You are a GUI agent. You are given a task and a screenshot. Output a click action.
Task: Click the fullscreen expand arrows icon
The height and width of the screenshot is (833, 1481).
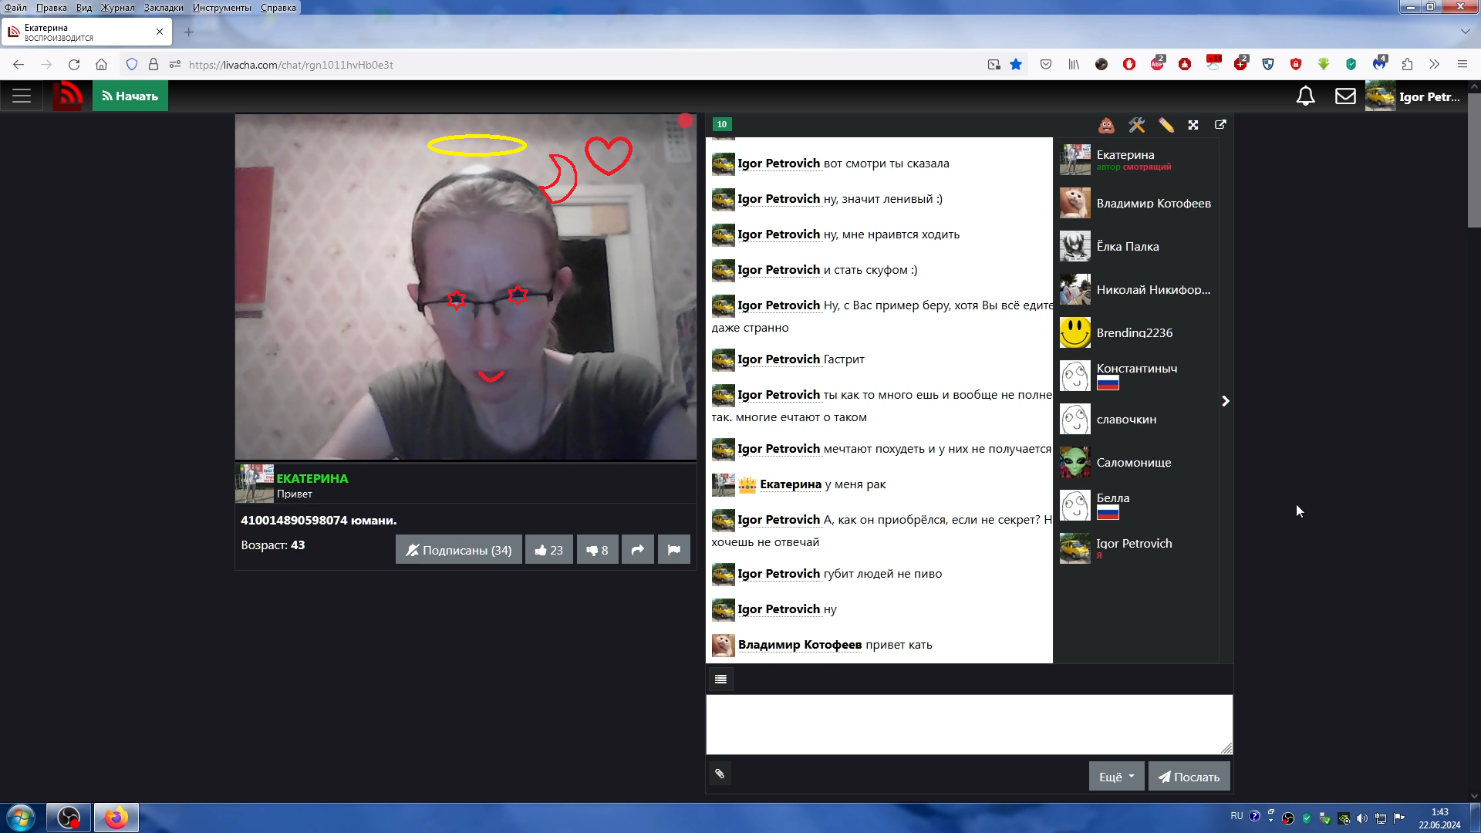pos(1193,125)
